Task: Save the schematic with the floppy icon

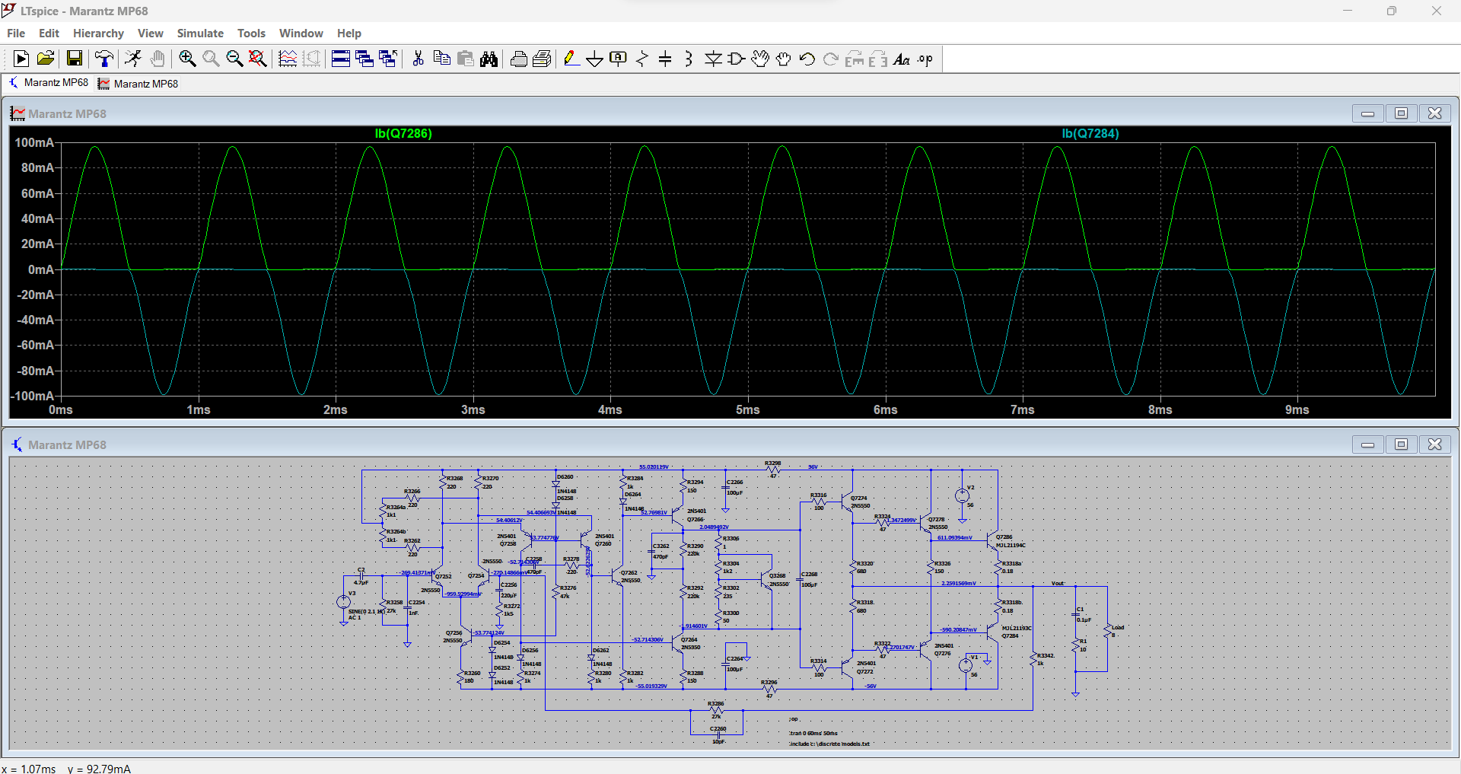Action: 75,59
